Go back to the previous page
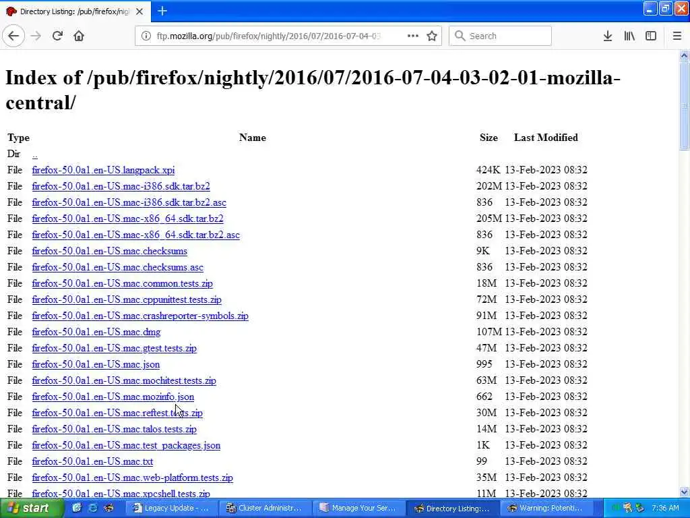This screenshot has width=690, height=518. pyautogui.click(x=13, y=36)
